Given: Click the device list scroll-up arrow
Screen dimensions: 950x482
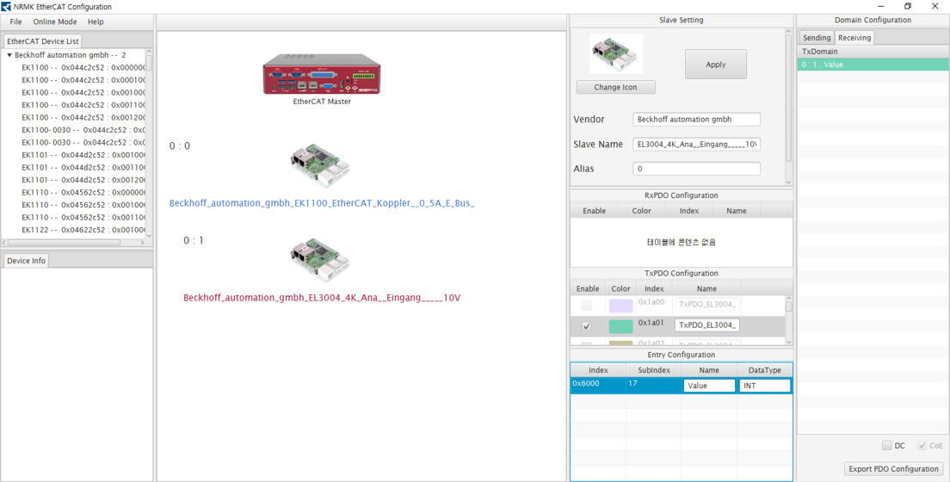Looking at the screenshot, I should click(x=149, y=53).
